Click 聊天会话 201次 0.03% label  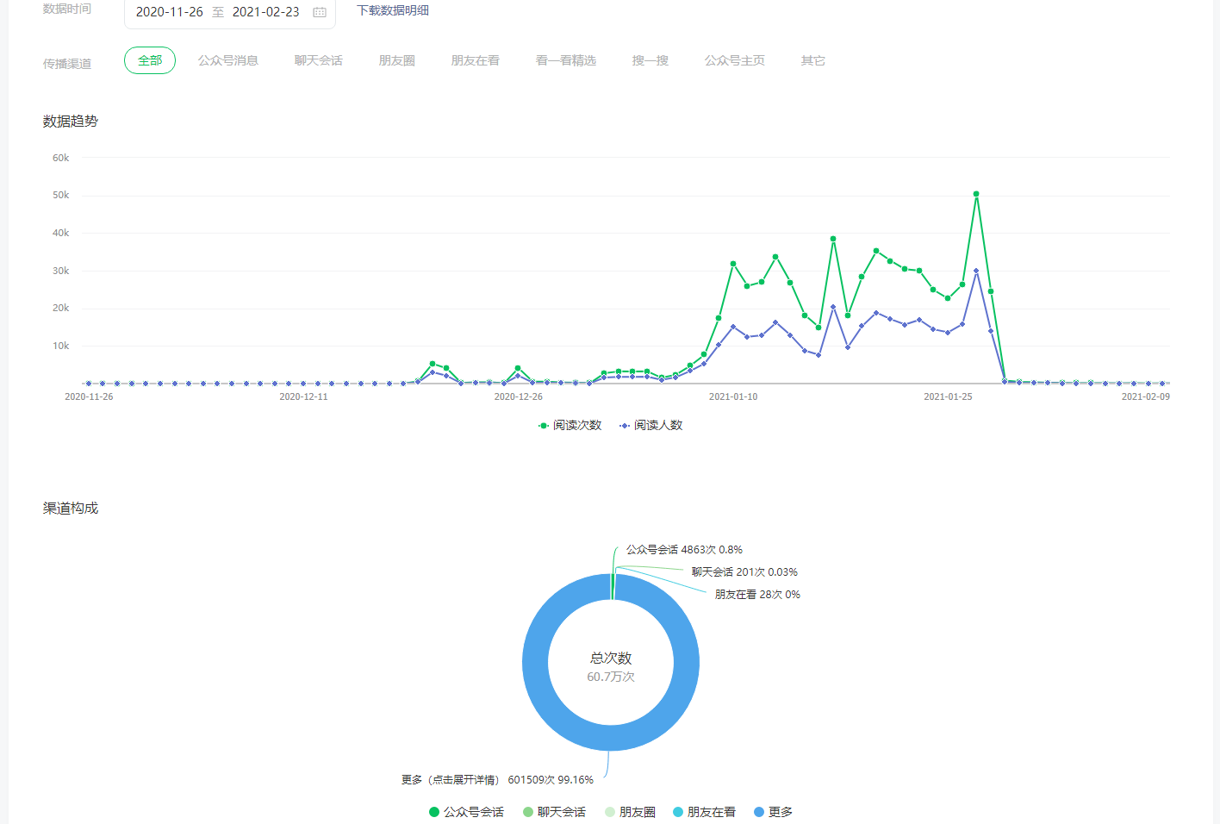744,571
